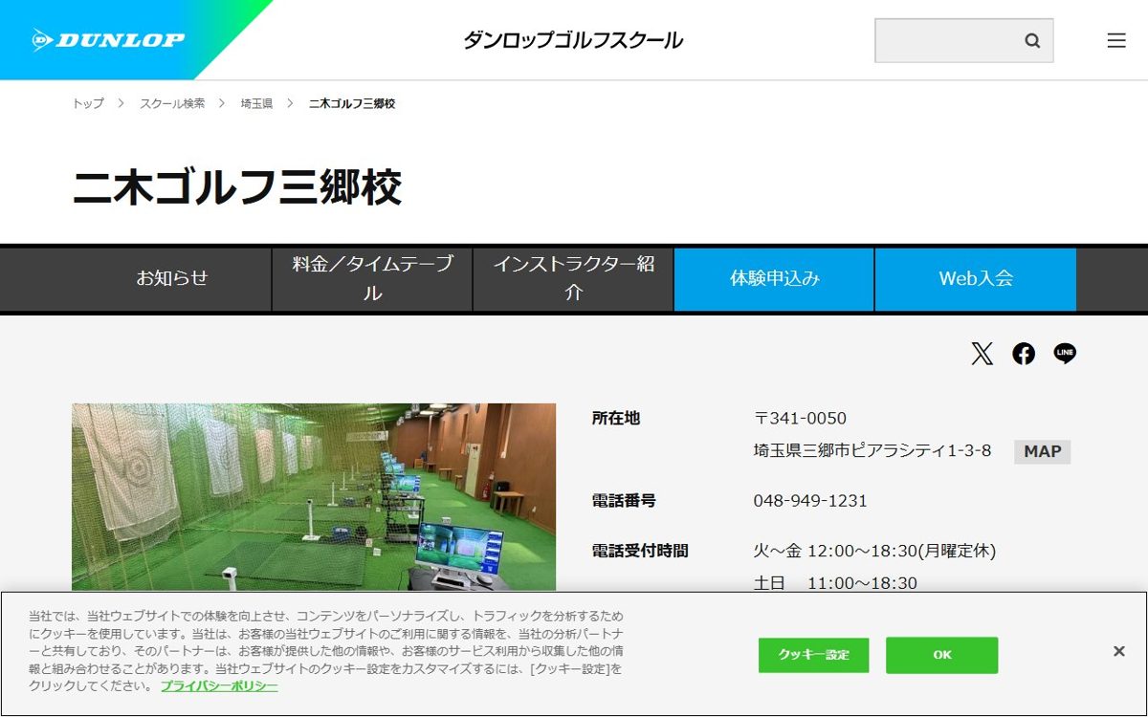Share the page on X
Viewport: 1148px width, 717px height.
[x=982, y=354]
